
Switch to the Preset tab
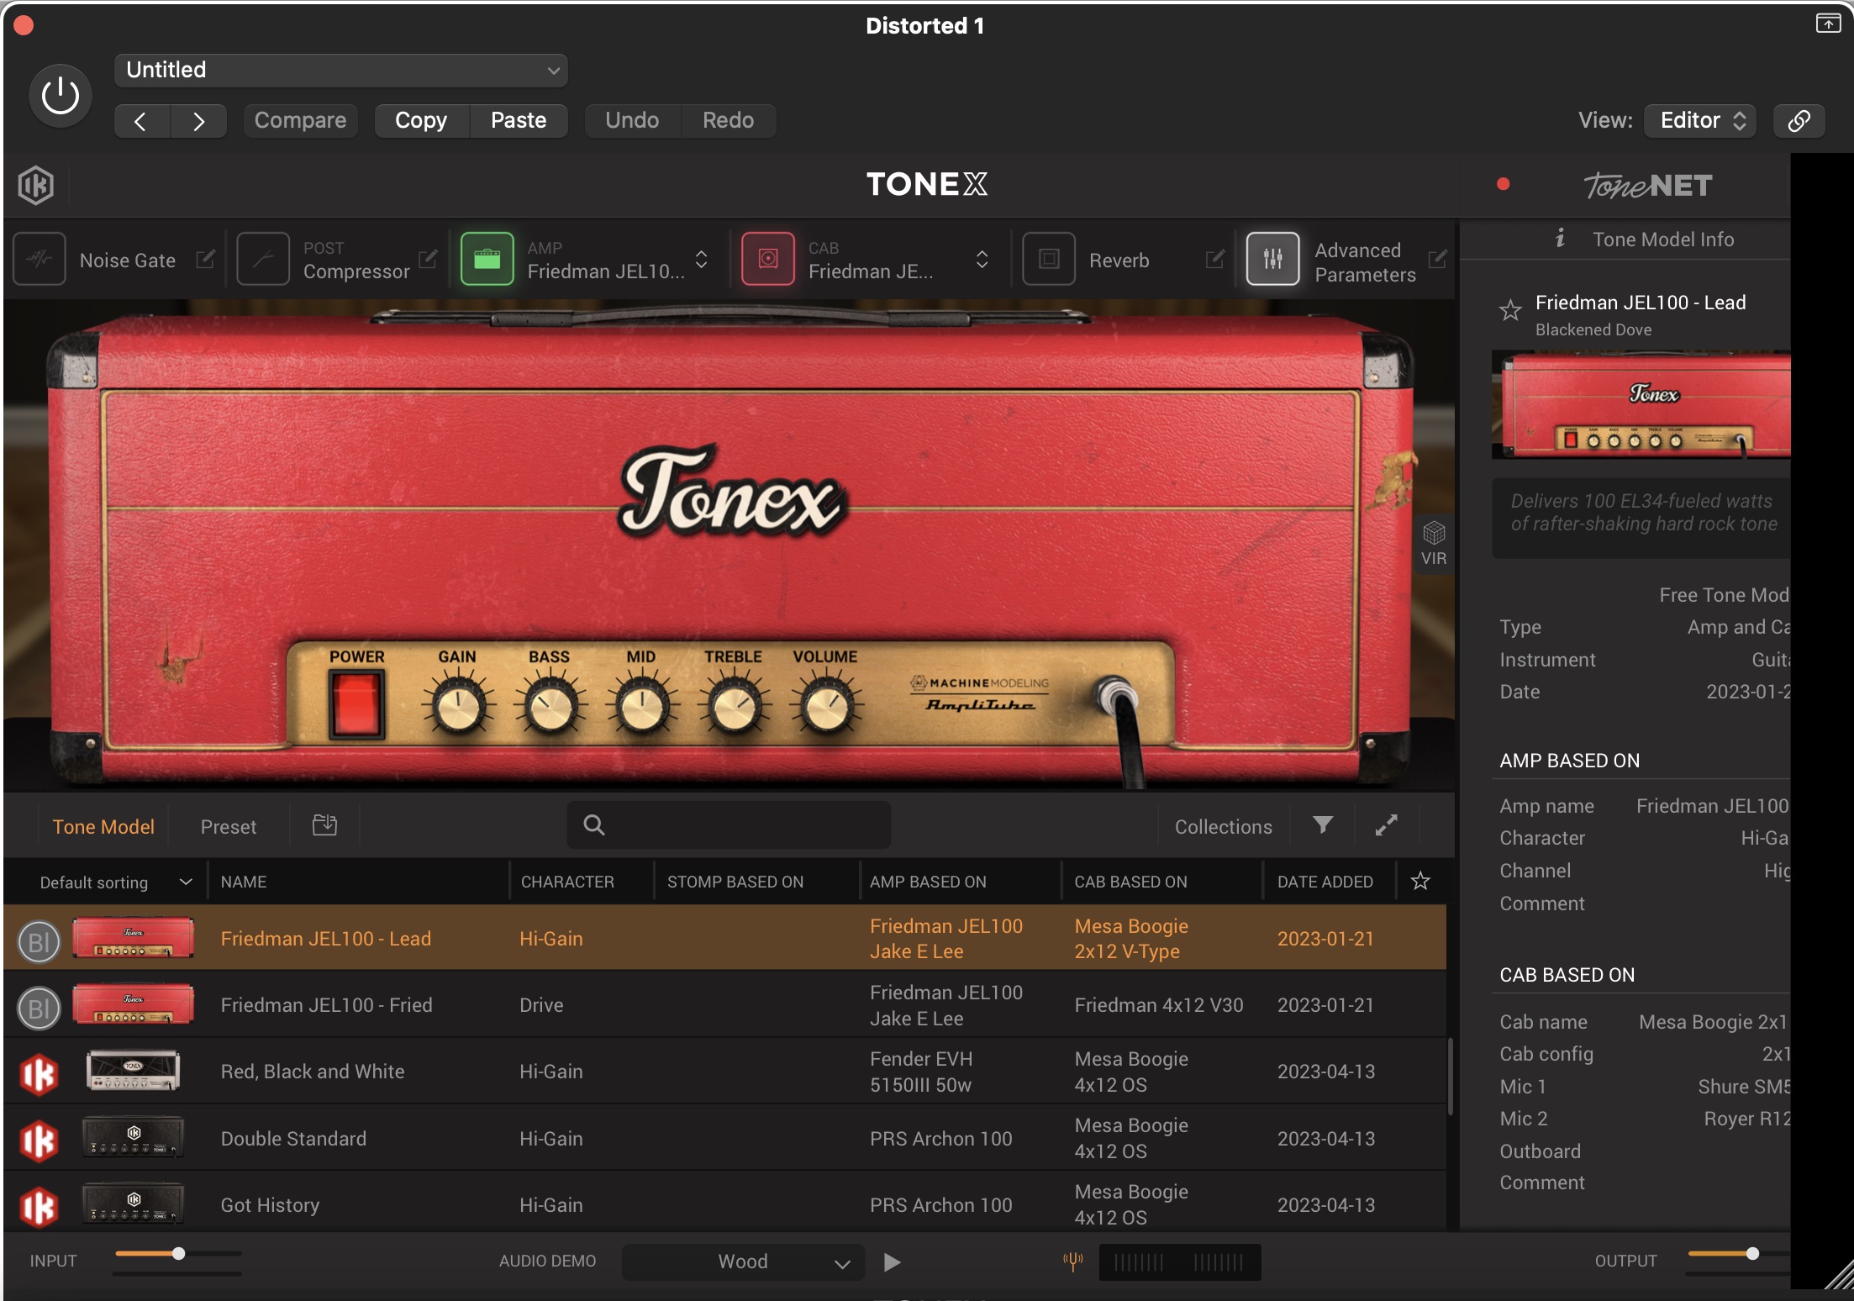229,827
